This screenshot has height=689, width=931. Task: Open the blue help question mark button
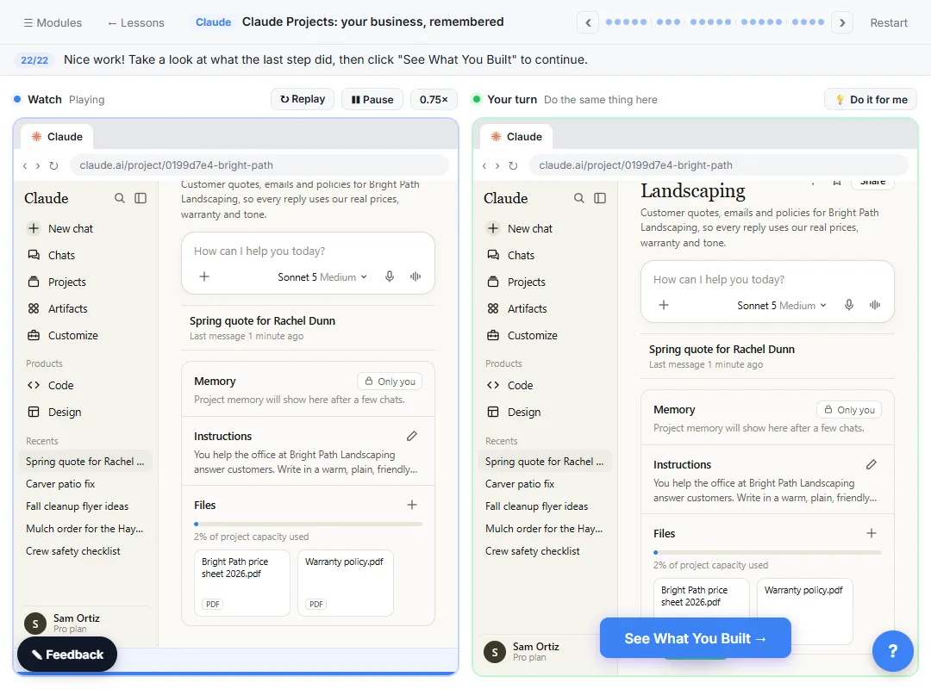(892, 651)
